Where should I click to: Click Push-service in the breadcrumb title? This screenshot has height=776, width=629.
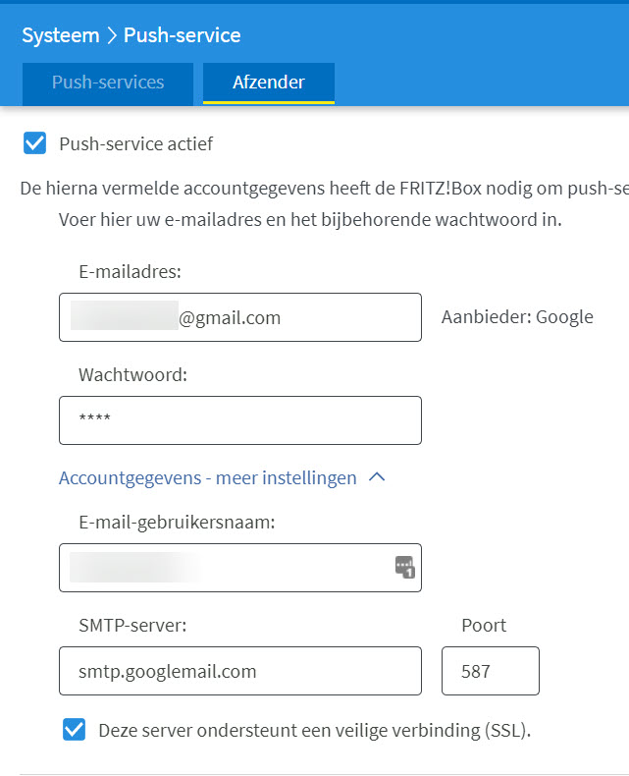pos(182,35)
